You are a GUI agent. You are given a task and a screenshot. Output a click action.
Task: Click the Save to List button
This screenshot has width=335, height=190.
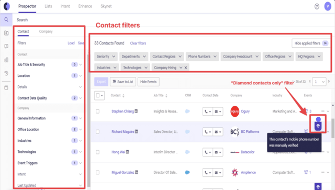tap(123, 82)
